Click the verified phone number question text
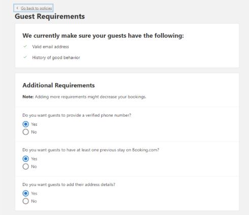The height and width of the screenshot is (215, 249). (77, 115)
